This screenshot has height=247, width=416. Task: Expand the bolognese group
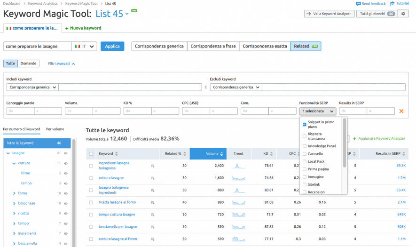tap(14, 203)
